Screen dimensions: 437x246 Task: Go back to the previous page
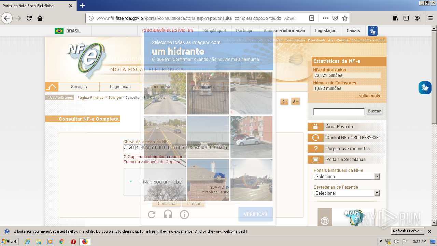7,18
